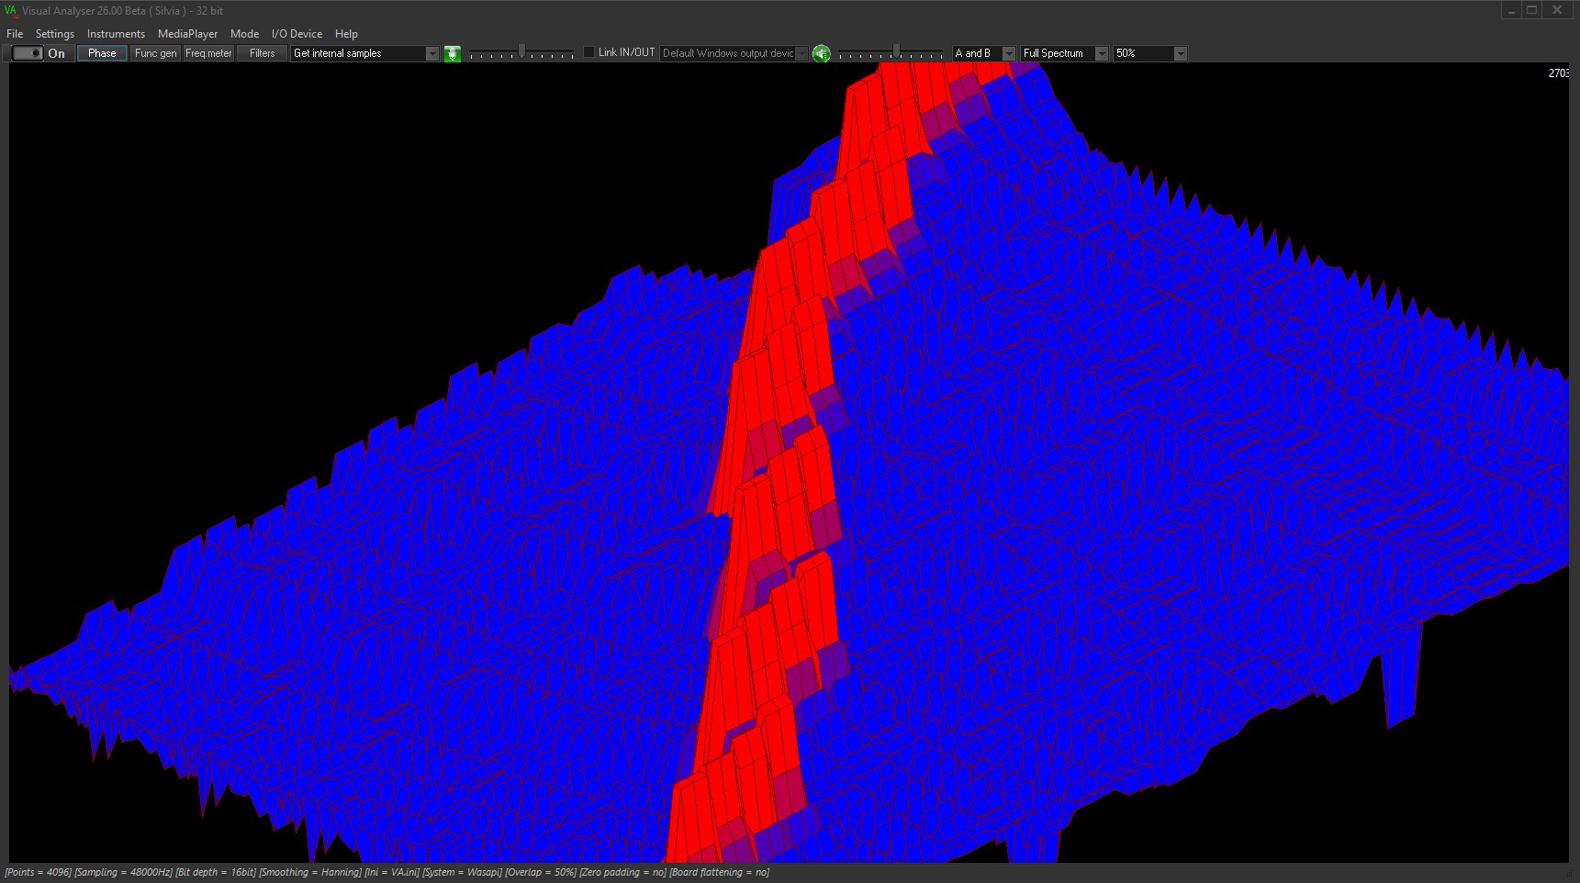Expand the Default Windows output device dropdown

point(801,54)
